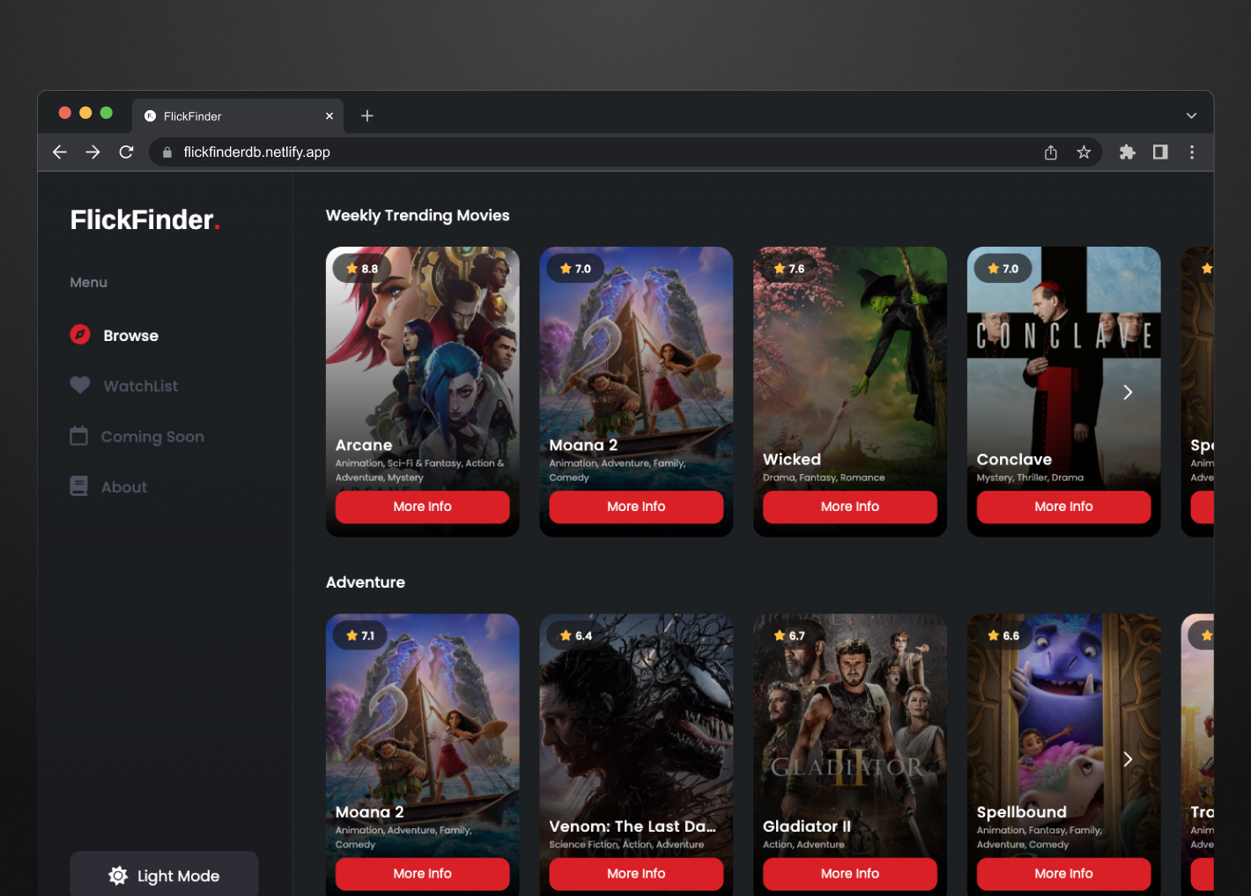Select the FlickFinder browser tab
1251x896 pixels.
[238, 116]
